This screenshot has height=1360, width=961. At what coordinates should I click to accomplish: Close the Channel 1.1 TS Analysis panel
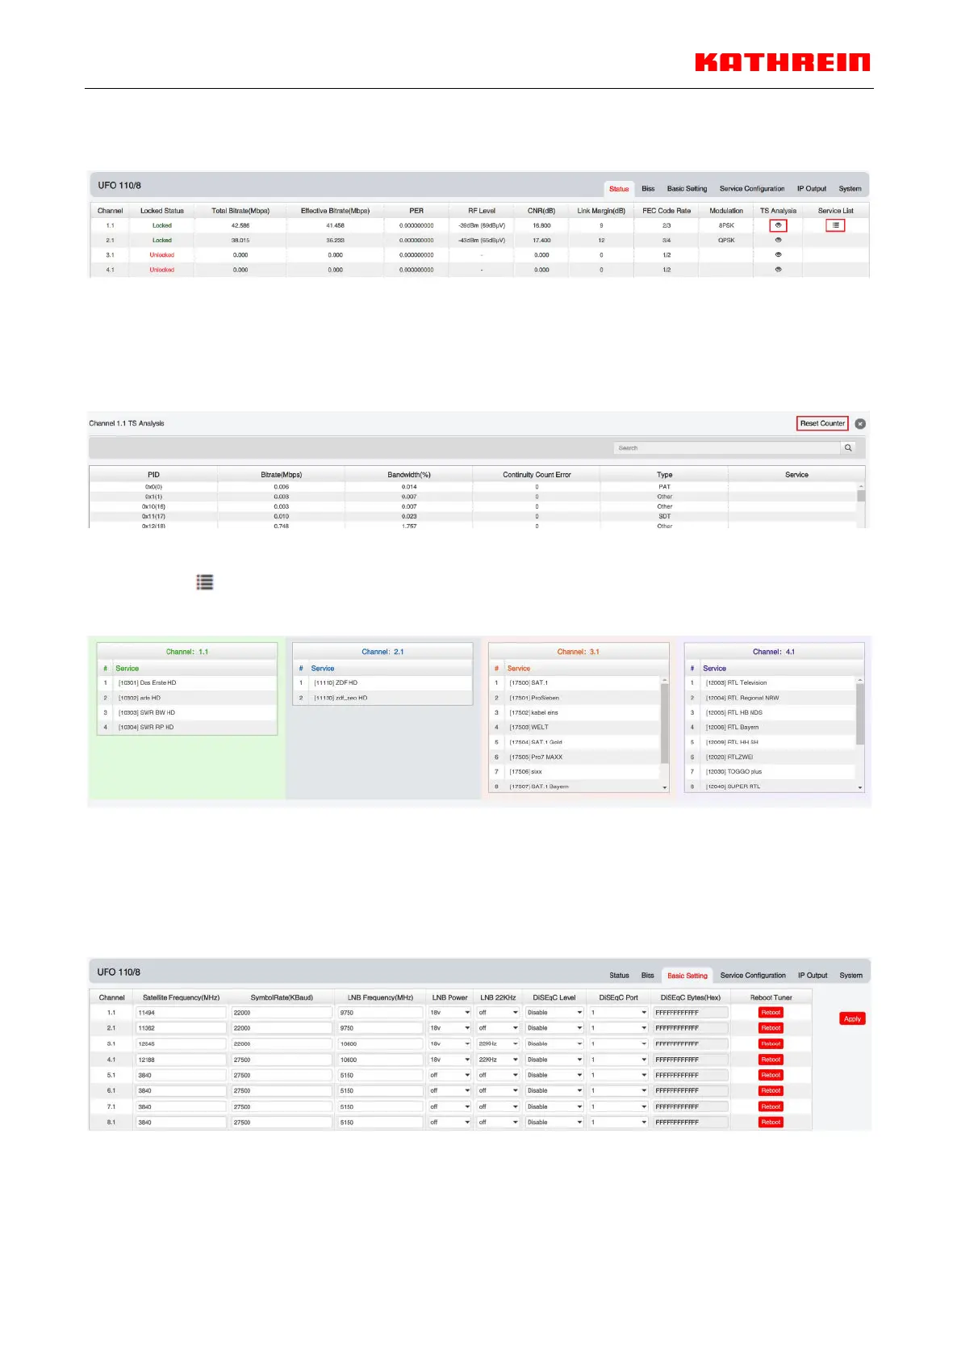coord(860,423)
